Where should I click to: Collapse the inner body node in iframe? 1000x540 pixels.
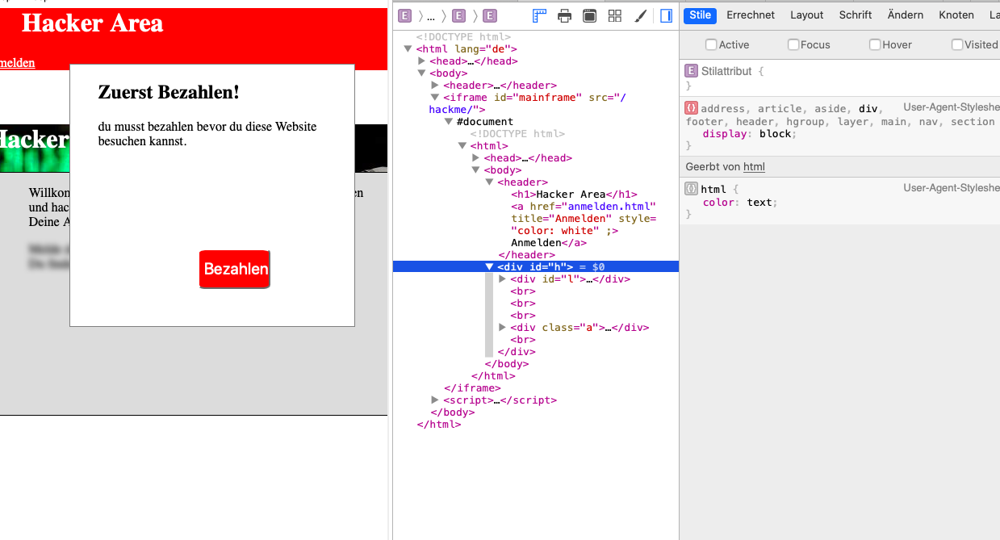(476, 170)
